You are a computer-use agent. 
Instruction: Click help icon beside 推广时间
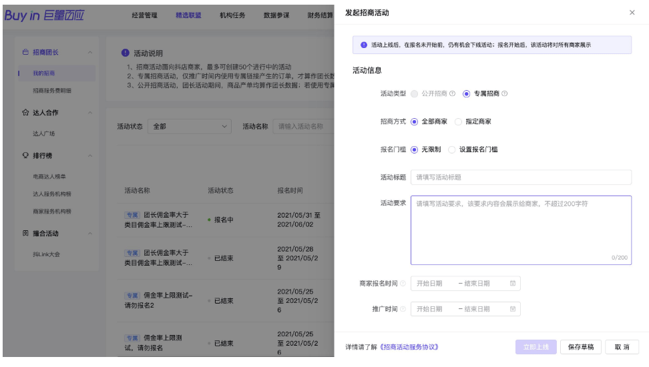(403, 309)
